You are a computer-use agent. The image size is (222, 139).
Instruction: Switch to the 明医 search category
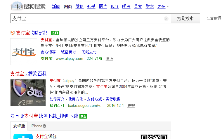pyautogui.click(x=126, y=6)
